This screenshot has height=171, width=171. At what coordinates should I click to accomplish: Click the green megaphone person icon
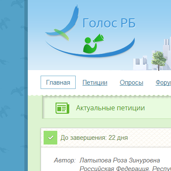click(x=94, y=44)
